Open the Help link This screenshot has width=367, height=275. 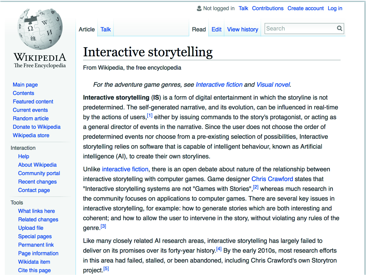click(x=24, y=156)
